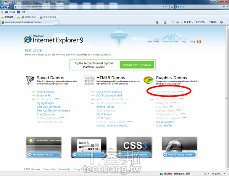Click the Read Mail icon in command bar
This screenshot has width=229, height=176.
(x=173, y=22)
